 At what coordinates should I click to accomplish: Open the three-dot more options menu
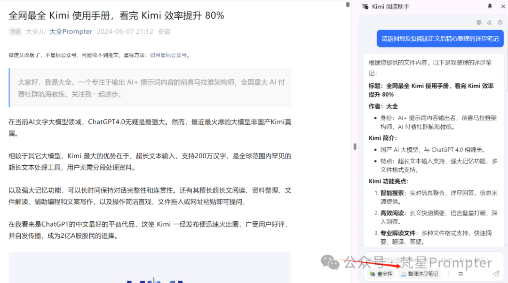coord(449,274)
